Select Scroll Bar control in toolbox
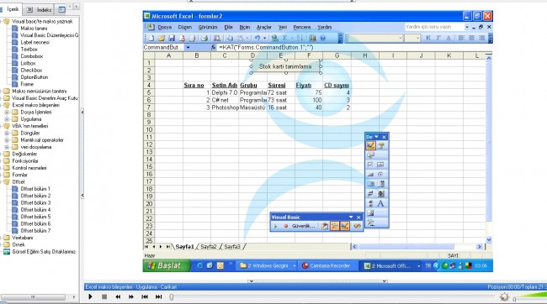This screenshot has height=304, width=547. pyautogui.click(x=370, y=203)
